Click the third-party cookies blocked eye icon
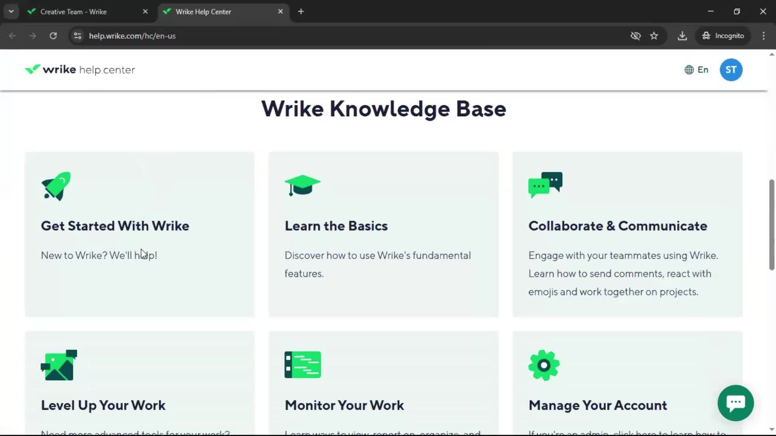 (x=635, y=36)
